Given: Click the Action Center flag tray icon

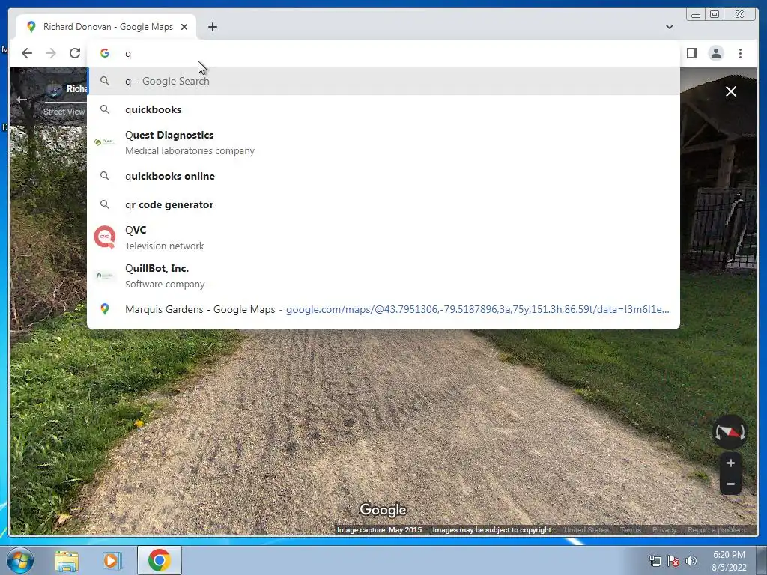Looking at the screenshot, I should [x=673, y=561].
